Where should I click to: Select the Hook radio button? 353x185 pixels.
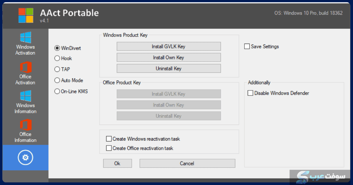(x=57, y=58)
